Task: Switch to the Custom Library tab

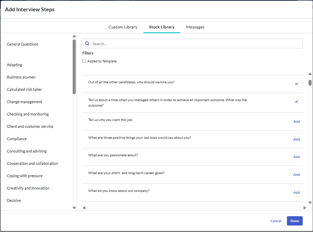Action: coord(123,27)
